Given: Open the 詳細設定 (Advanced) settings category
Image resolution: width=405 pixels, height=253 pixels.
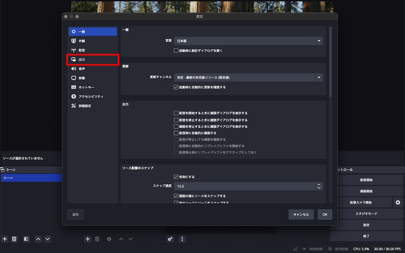Looking at the screenshot, I should point(93,106).
